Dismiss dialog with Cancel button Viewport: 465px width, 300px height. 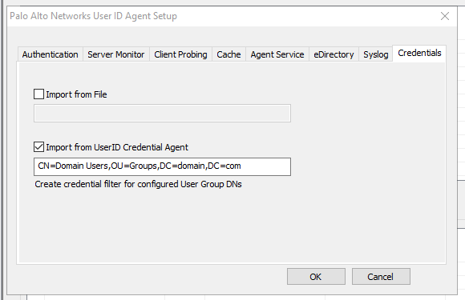point(381,277)
